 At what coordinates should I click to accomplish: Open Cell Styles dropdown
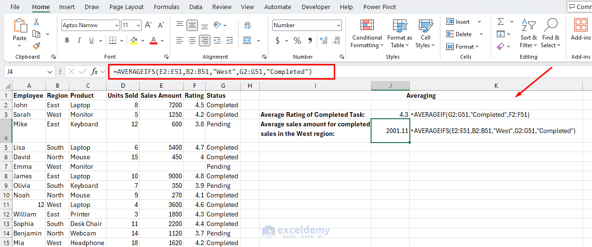425,33
